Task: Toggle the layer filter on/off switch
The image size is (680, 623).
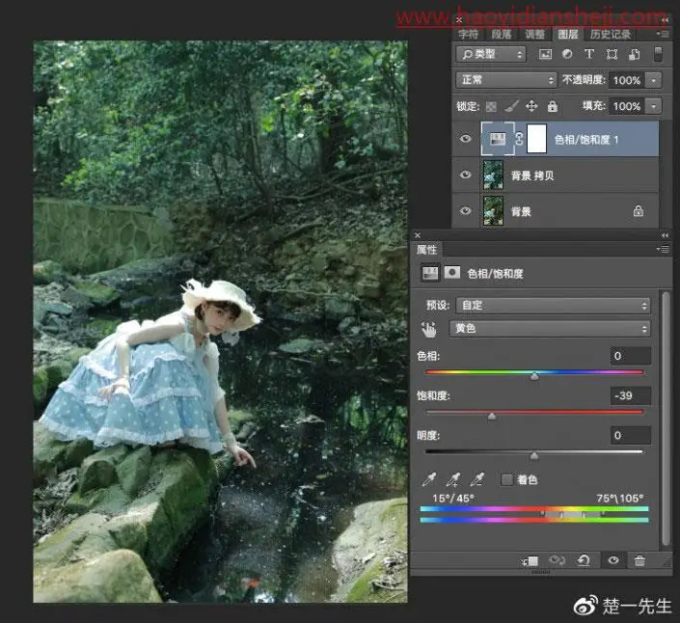Action: click(658, 54)
